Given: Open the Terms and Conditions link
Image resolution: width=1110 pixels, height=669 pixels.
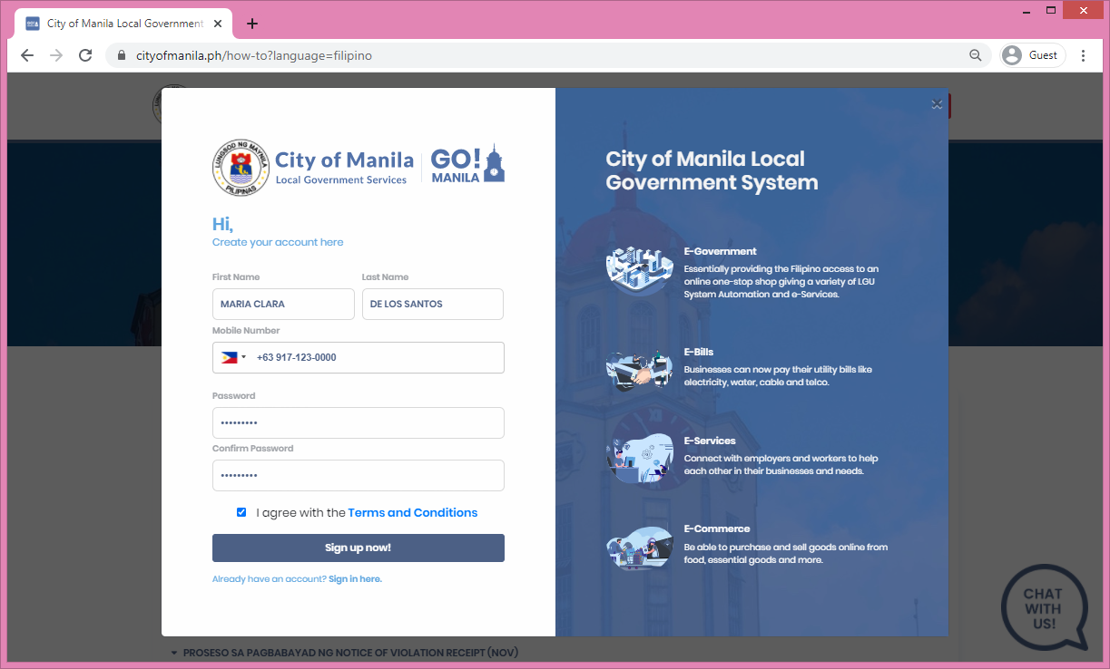Looking at the screenshot, I should (x=413, y=512).
